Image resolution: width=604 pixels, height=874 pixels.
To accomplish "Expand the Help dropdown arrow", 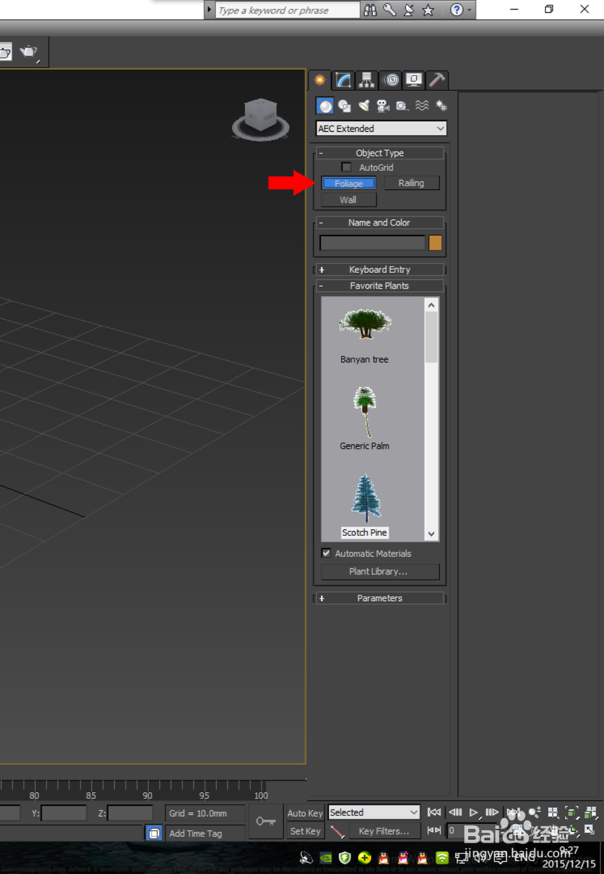I will (469, 10).
